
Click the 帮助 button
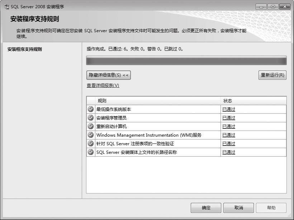pos(271,207)
